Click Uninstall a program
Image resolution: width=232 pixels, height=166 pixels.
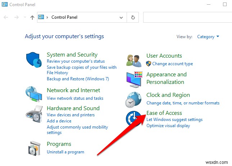(x=65, y=152)
